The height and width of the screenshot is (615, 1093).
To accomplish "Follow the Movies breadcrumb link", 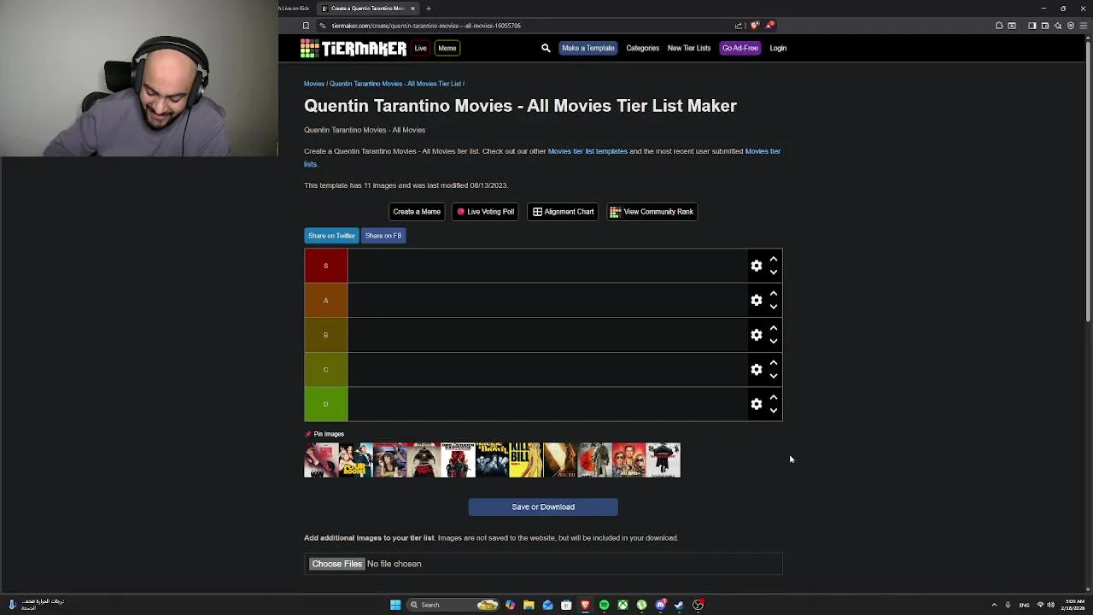I will [x=314, y=84].
